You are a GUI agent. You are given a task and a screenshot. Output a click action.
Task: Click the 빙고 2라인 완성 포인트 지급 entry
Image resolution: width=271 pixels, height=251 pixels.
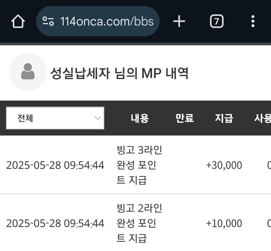139,223
